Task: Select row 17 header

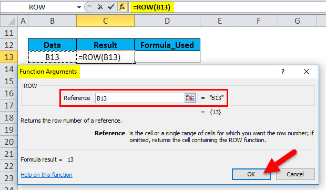Action: 9,105
